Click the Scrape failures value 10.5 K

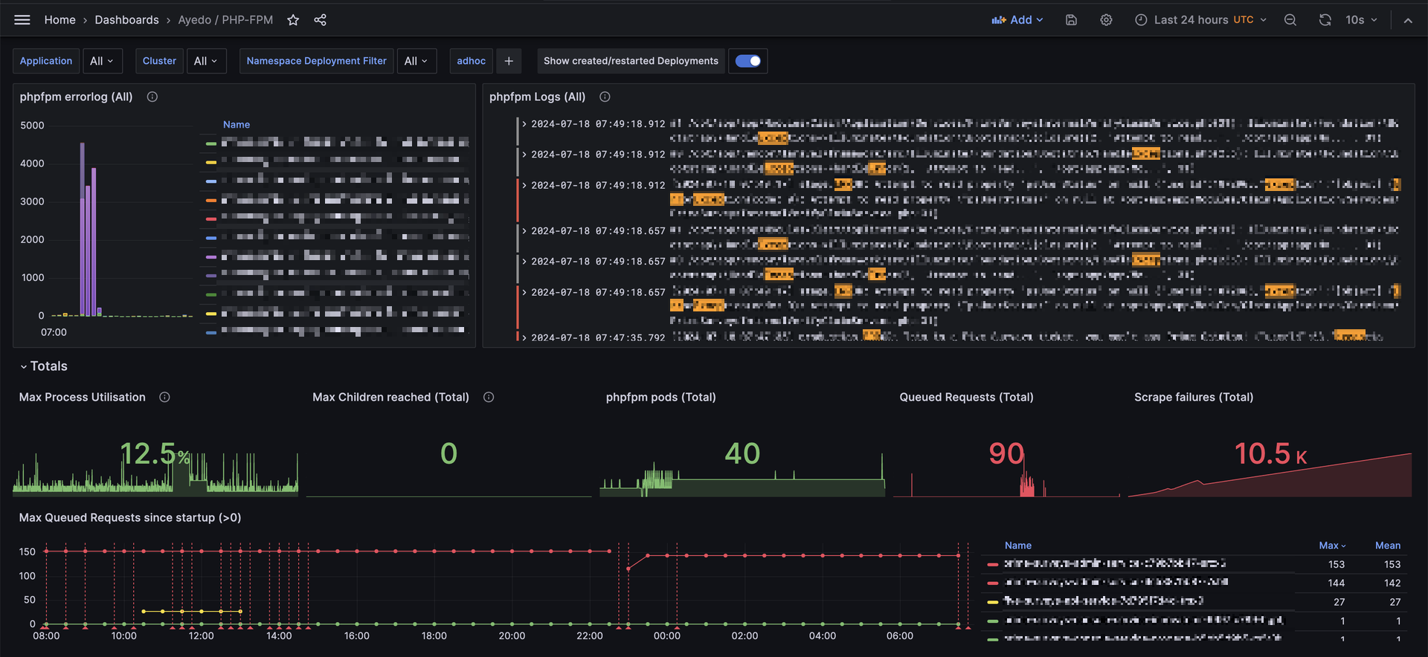(1270, 453)
